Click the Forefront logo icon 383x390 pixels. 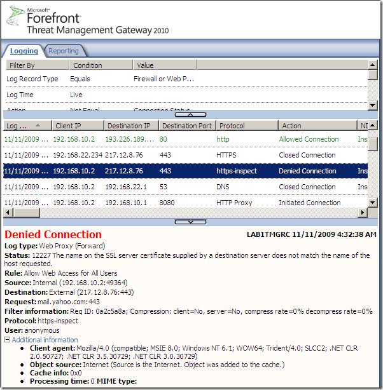click(x=15, y=15)
